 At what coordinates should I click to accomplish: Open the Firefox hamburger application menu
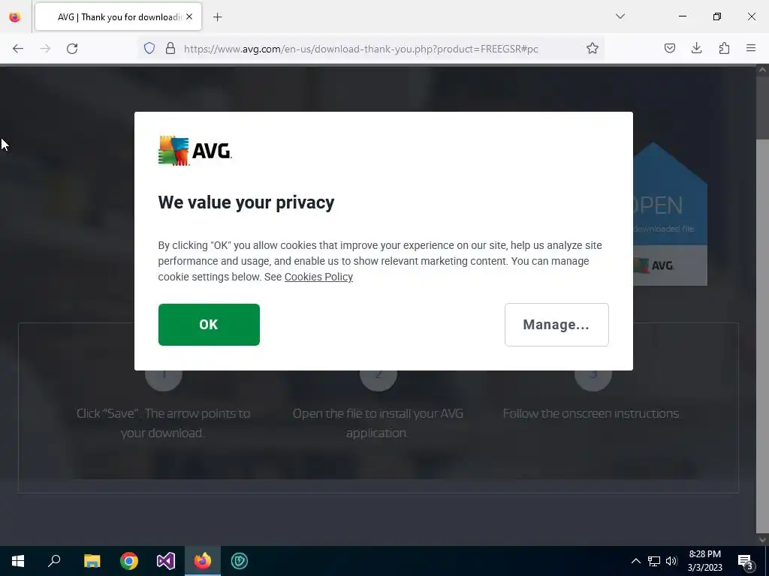pos(751,48)
